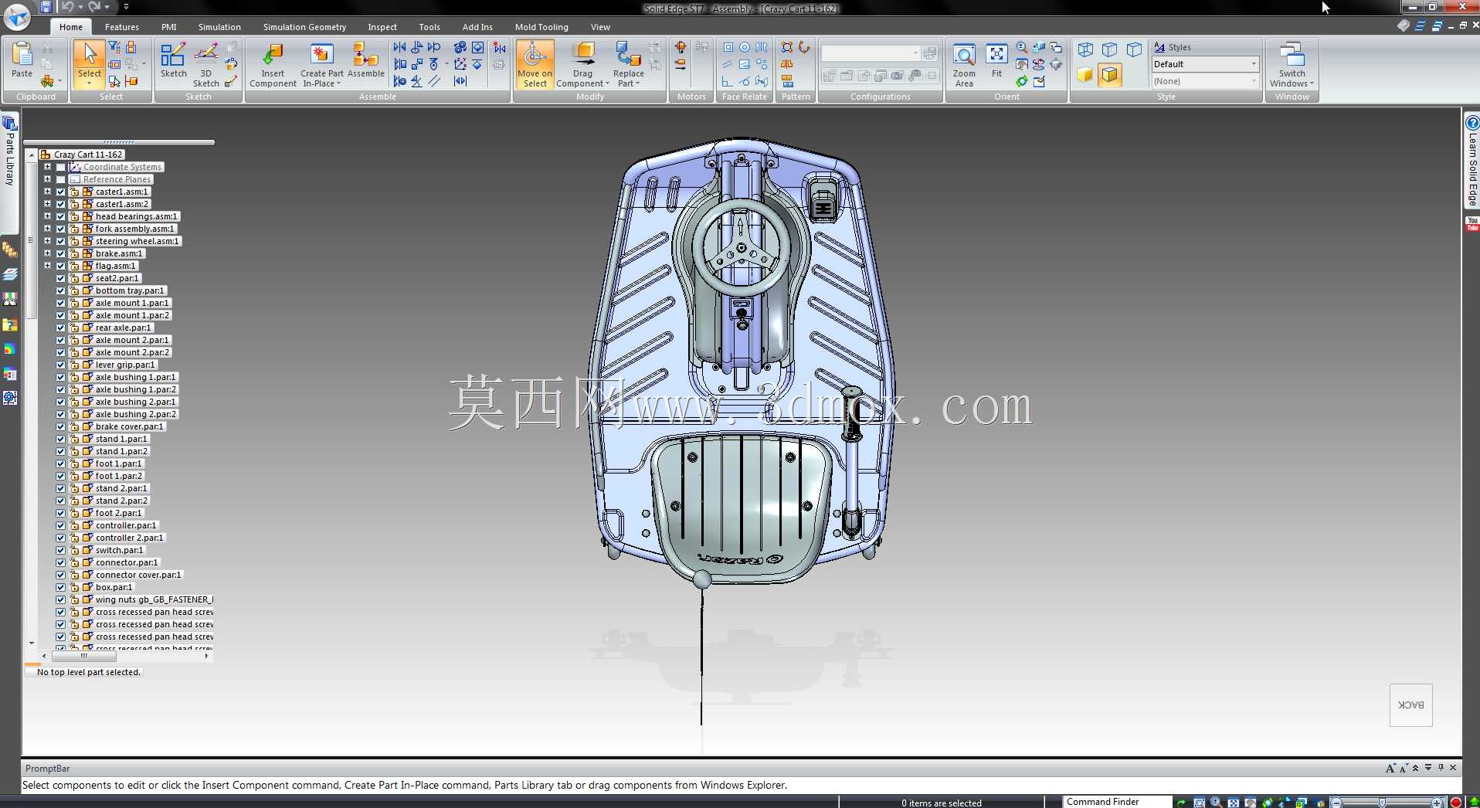
Task: Open the Inspect ribbon tab
Action: coord(382,27)
